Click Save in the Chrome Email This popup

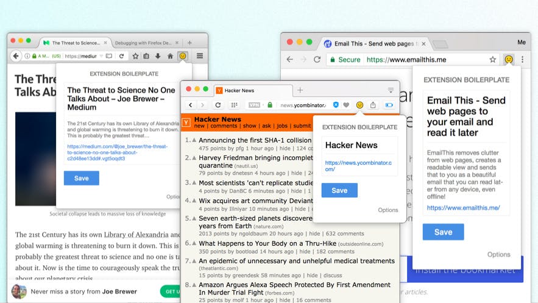pyautogui.click(x=444, y=232)
